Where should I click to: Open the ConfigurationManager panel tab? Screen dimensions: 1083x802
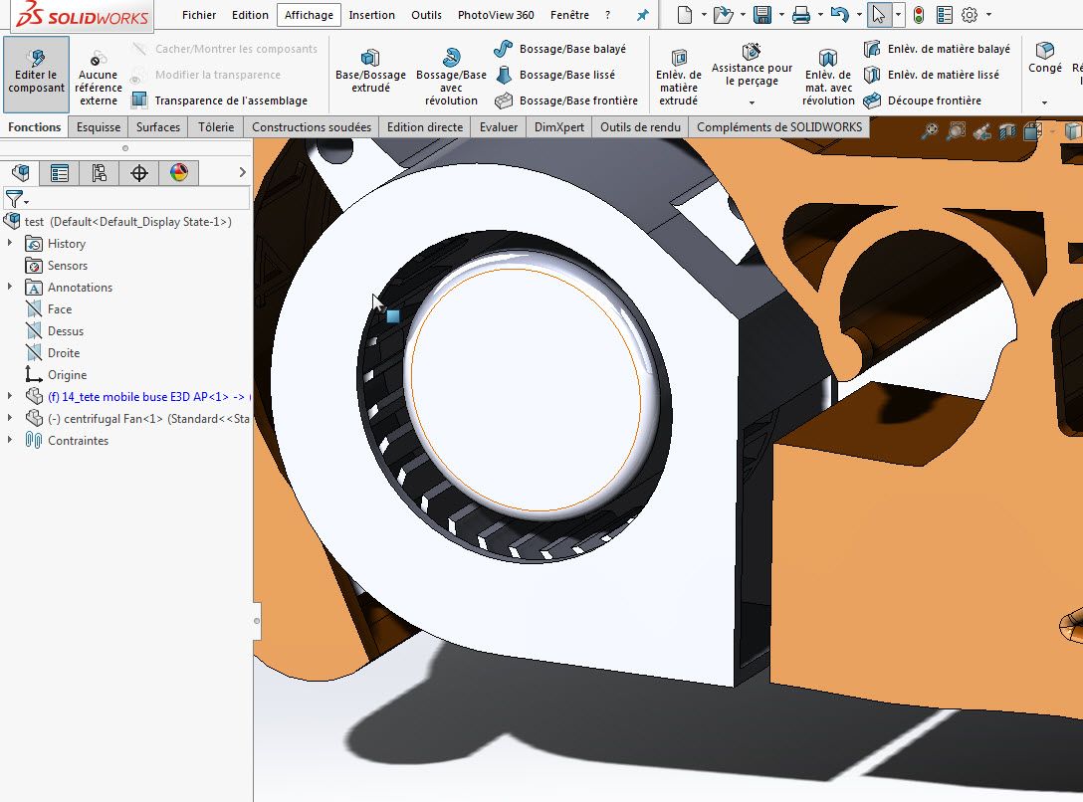point(100,173)
